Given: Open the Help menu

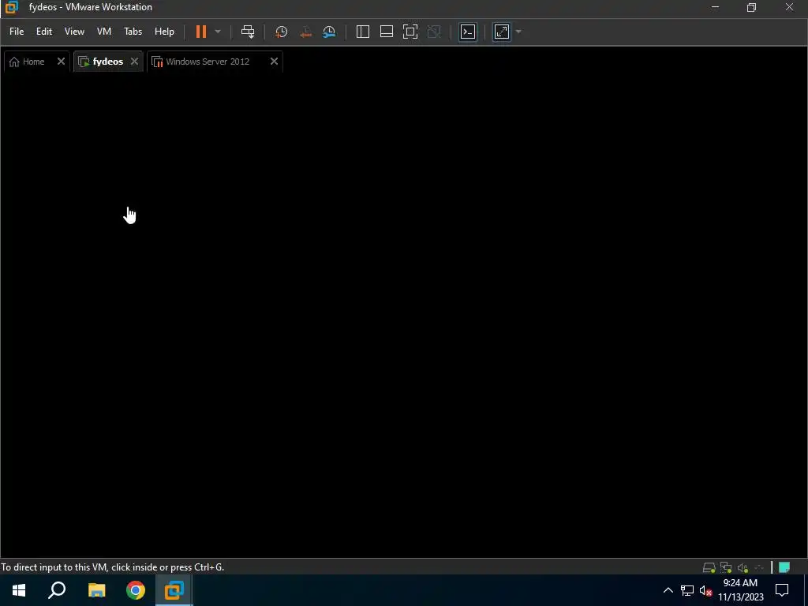Looking at the screenshot, I should pos(164,32).
